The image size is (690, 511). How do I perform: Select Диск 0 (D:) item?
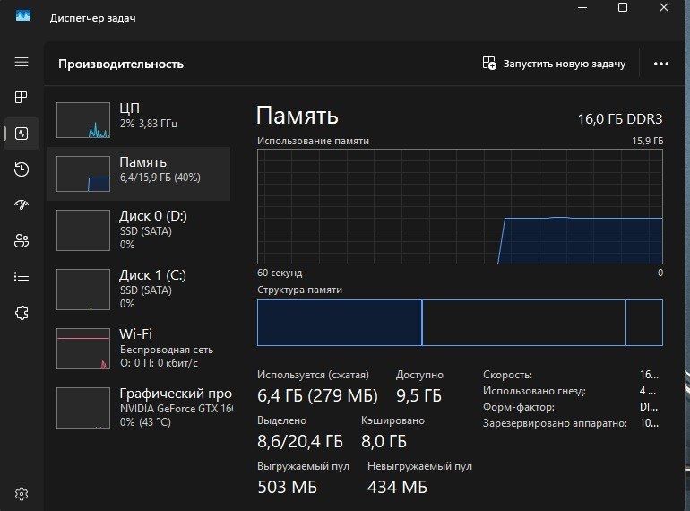[x=139, y=230]
